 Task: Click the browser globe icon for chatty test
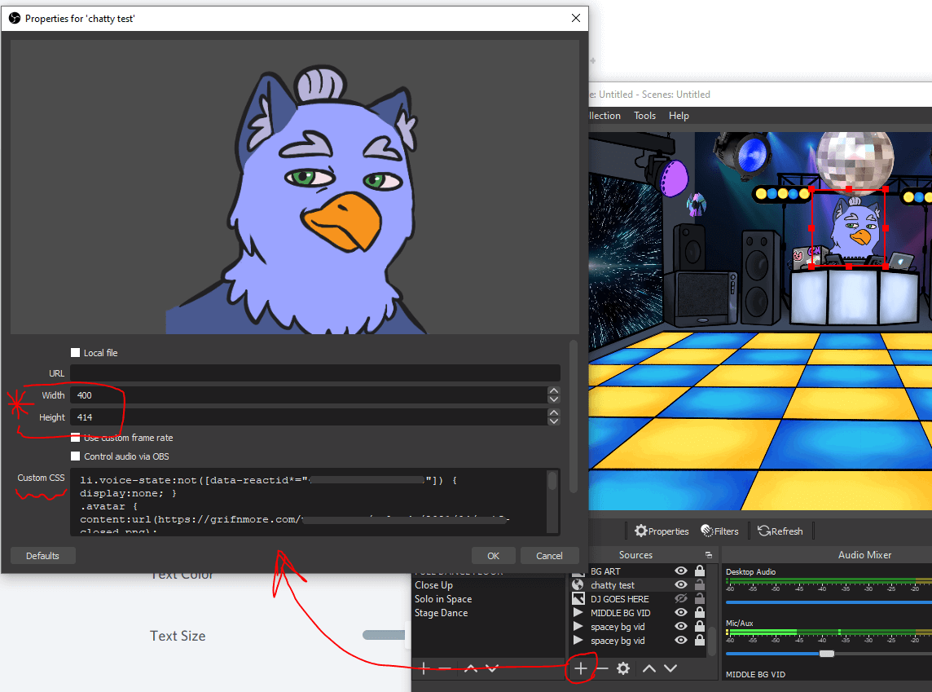(x=578, y=585)
